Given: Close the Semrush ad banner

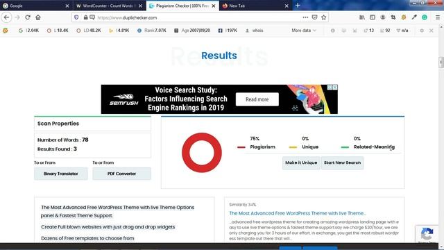Looking at the screenshot, I should click(x=334, y=87).
